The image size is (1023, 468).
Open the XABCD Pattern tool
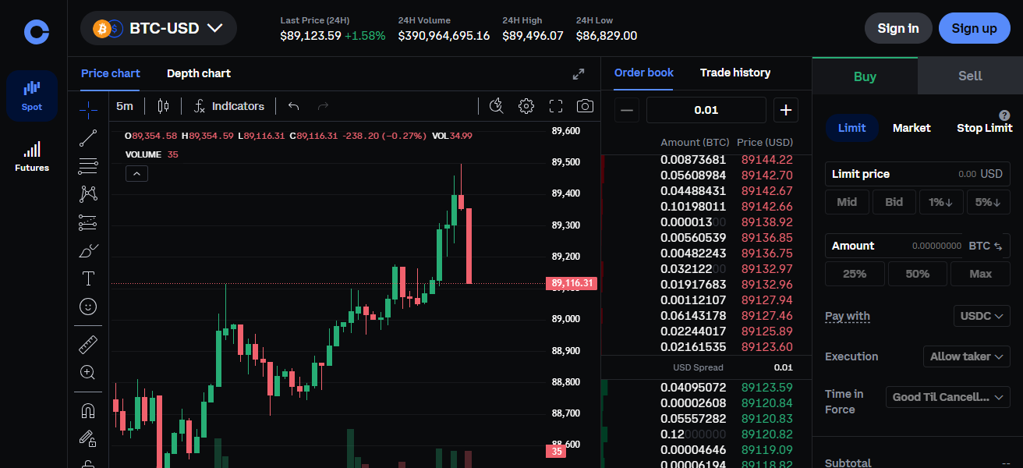point(87,194)
